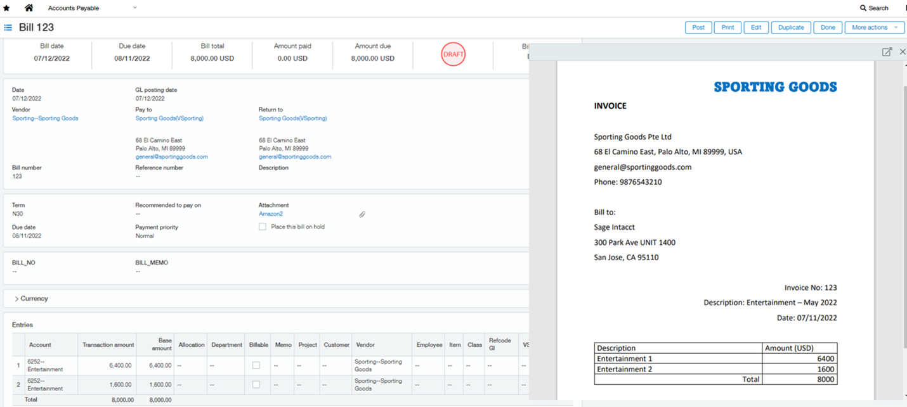
Task: Pop out the invoice preview panel
Action: point(887,51)
